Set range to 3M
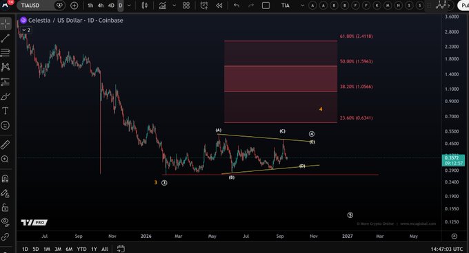The width and height of the screenshot is (469, 253). (58, 249)
